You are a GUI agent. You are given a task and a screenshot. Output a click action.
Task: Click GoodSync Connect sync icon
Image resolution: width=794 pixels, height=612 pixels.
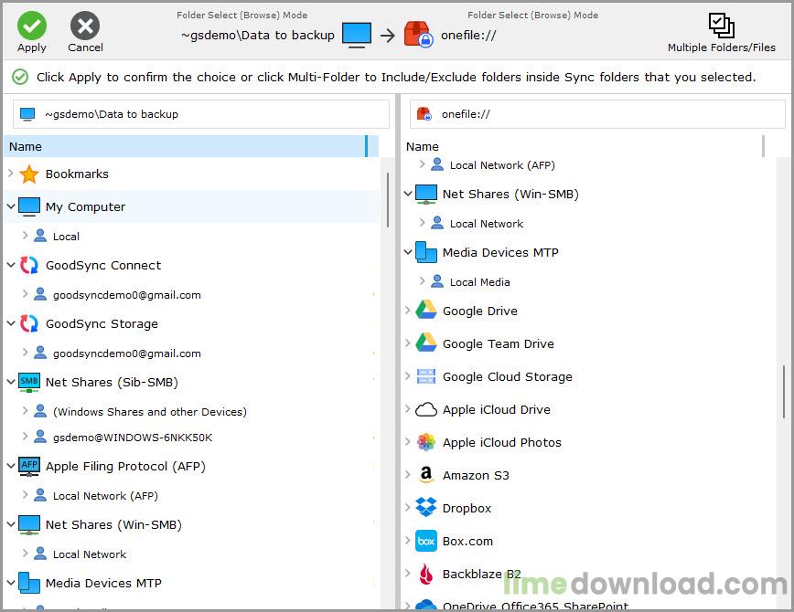point(29,265)
